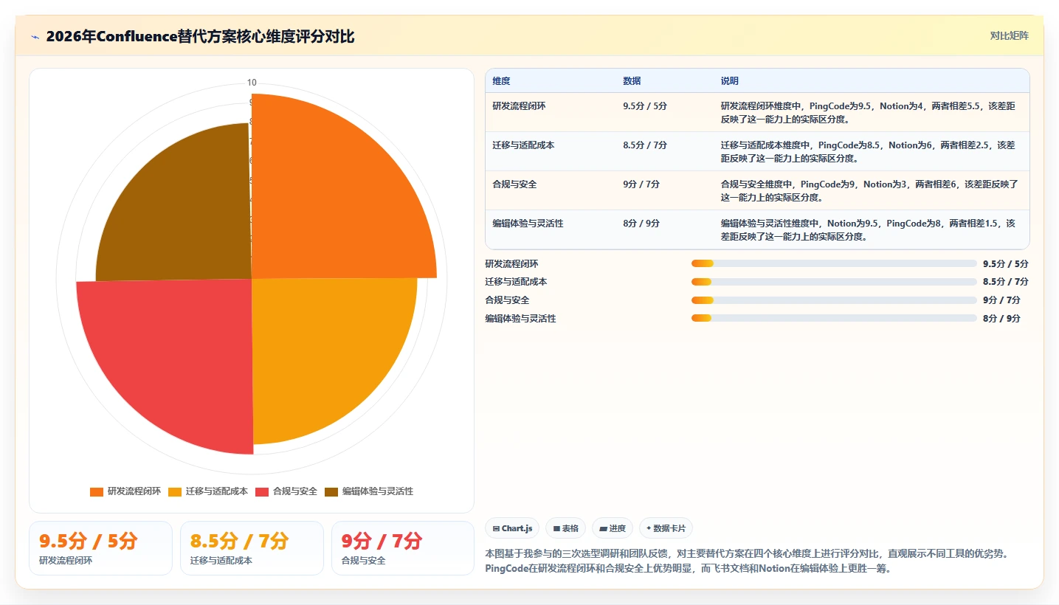
Task: Click the 编辑体验与灵活性 table row name
Action: coord(528,224)
